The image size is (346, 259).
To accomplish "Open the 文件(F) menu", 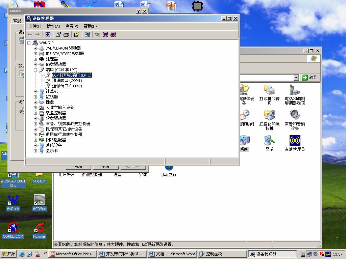I will coord(35,26).
